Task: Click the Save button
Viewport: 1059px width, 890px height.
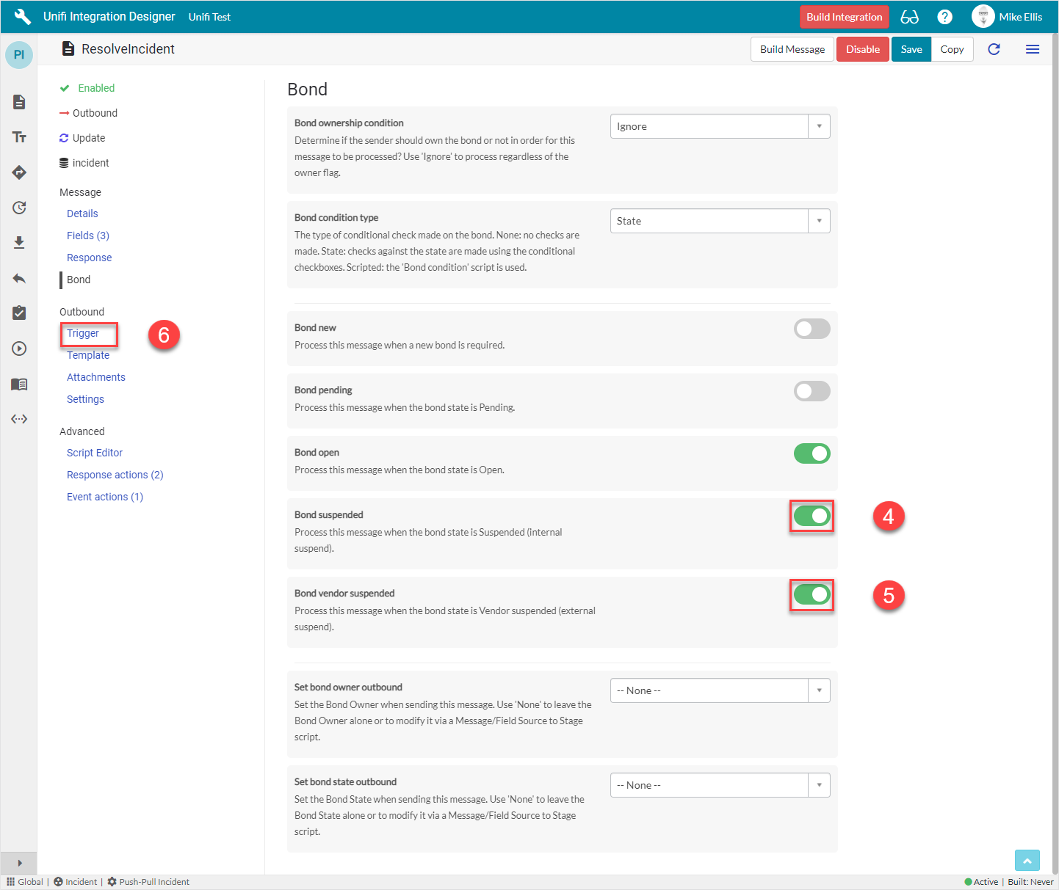Action: [911, 49]
